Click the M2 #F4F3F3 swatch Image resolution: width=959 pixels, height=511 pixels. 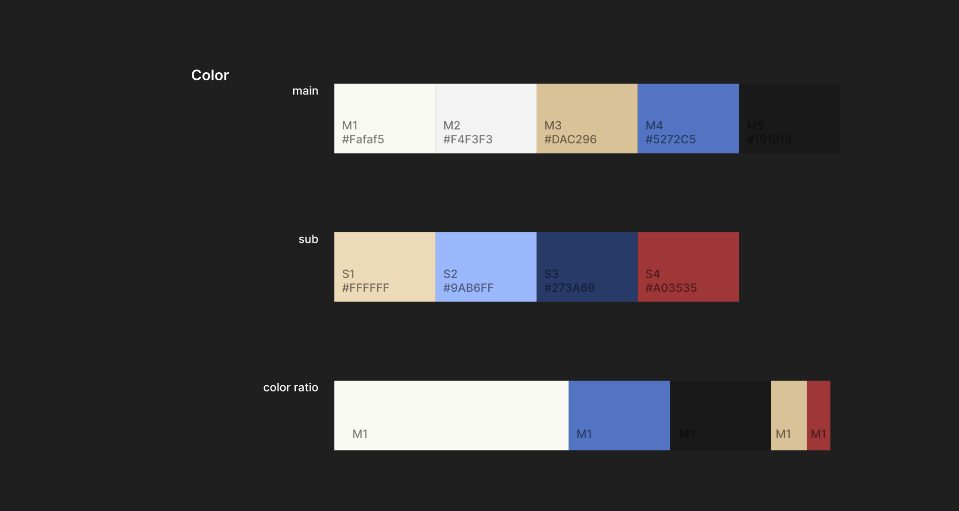point(486,118)
